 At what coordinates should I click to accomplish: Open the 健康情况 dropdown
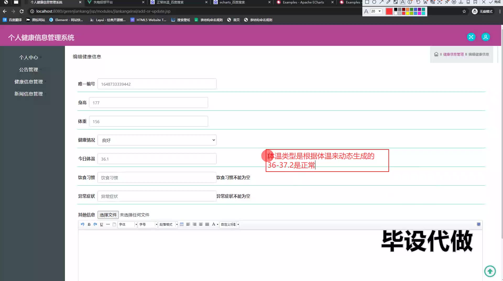(157, 140)
